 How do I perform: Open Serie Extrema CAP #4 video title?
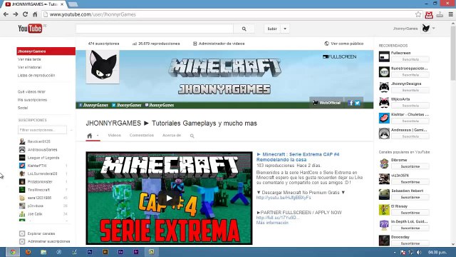pyautogui.click(x=298, y=157)
